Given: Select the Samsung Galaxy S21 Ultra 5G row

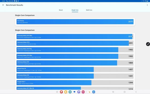Looking at the screenshot, I should click(75, 88).
